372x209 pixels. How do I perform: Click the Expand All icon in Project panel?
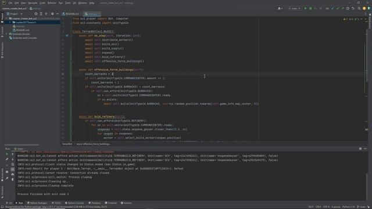pyautogui.click(x=41, y=14)
